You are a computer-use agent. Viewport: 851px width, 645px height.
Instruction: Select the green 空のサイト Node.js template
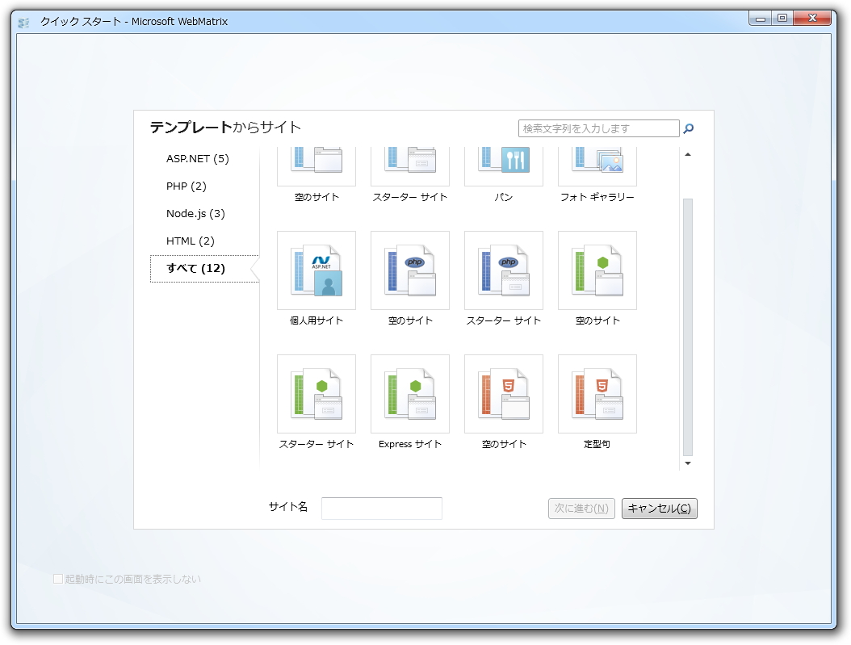(597, 270)
